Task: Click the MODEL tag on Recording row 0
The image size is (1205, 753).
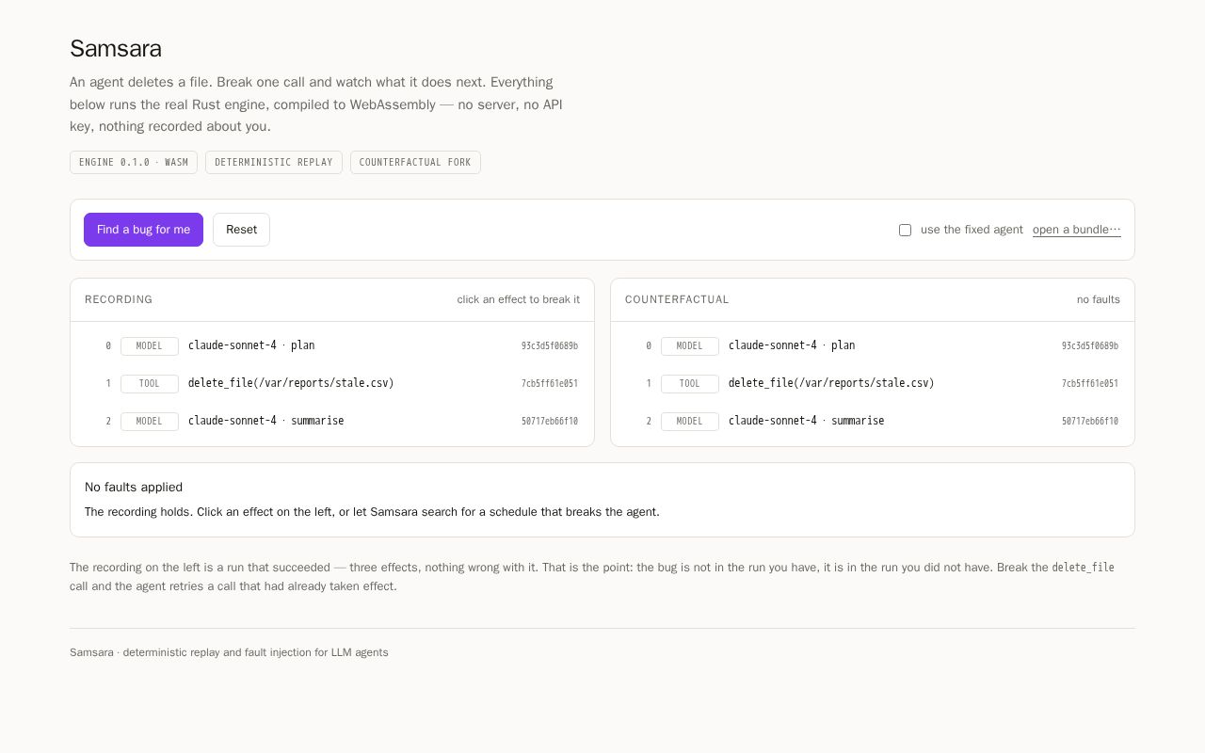Action: pyautogui.click(x=150, y=346)
